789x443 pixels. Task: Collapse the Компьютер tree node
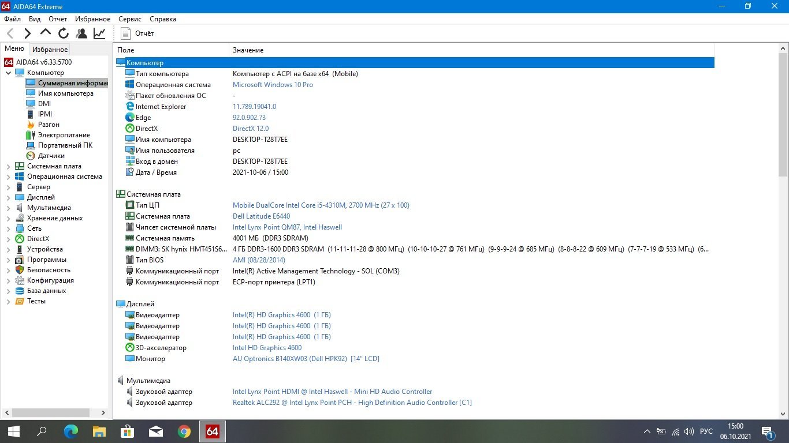[x=9, y=73]
